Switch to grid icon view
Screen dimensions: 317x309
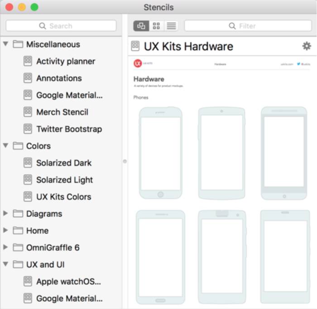click(x=156, y=26)
